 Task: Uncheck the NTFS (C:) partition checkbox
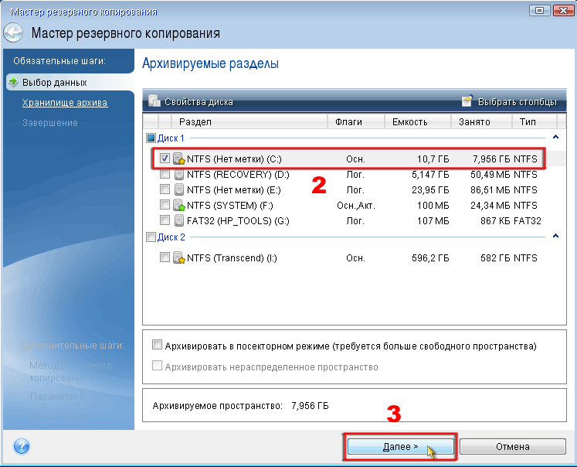tap(165, 159)
